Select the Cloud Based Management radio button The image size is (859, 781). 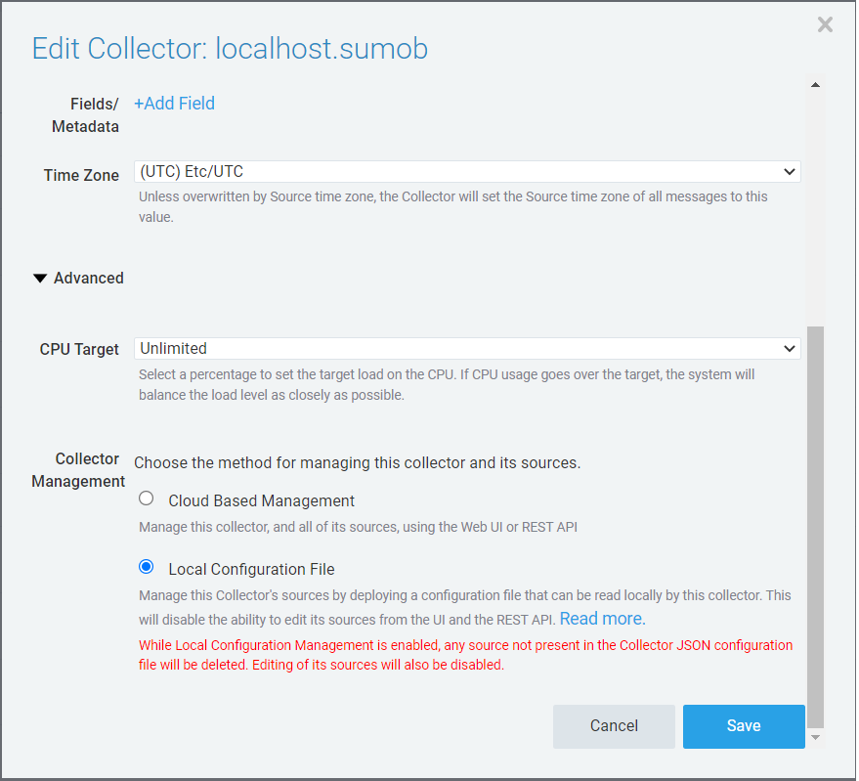click(x=146, y=498)
